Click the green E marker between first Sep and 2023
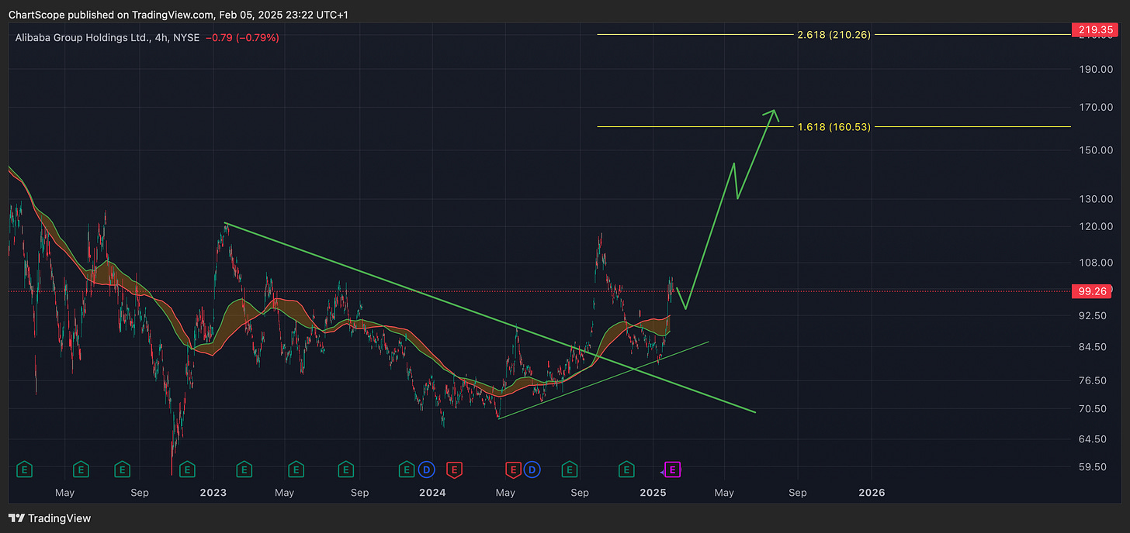The image size is (1130, 533). point(186,469)
